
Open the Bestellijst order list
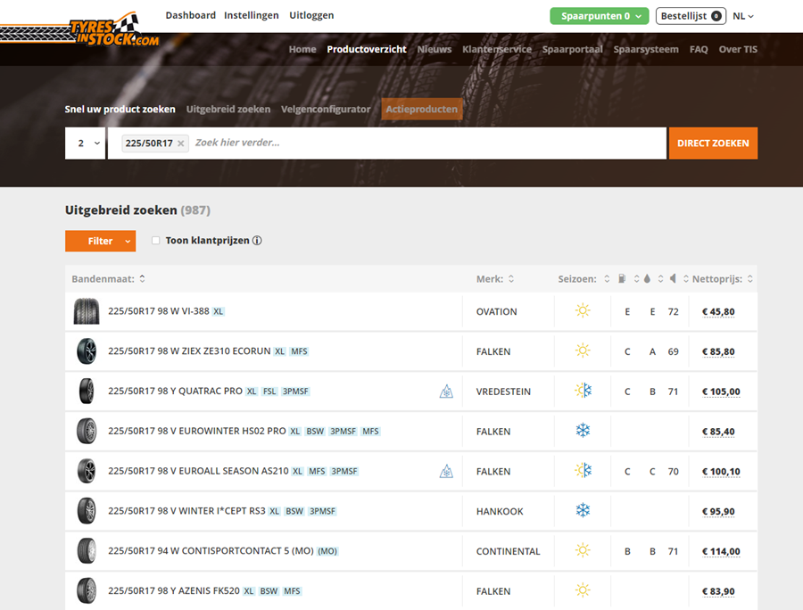(x=691, y=16)
